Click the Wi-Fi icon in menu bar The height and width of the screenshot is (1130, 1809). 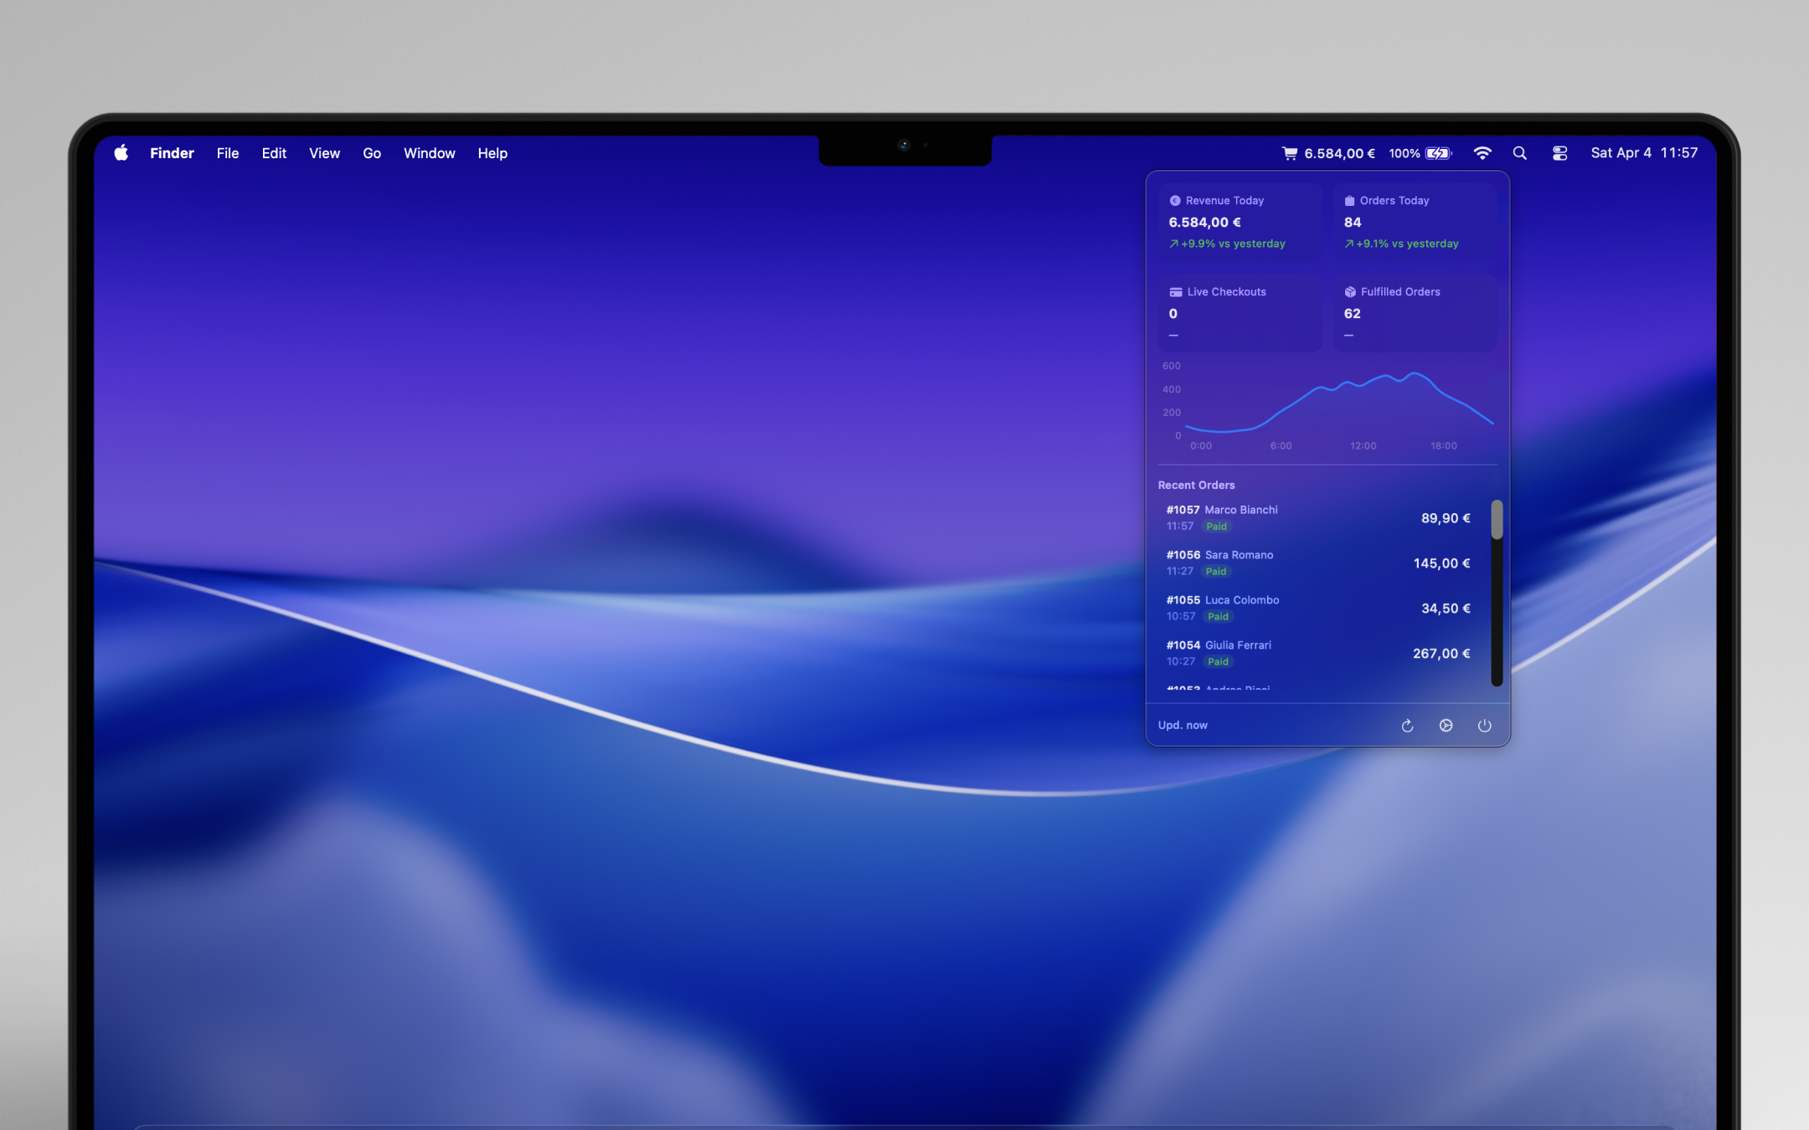point(1482,153)
